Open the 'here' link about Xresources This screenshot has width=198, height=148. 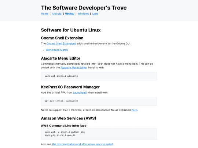coord(134,110)
